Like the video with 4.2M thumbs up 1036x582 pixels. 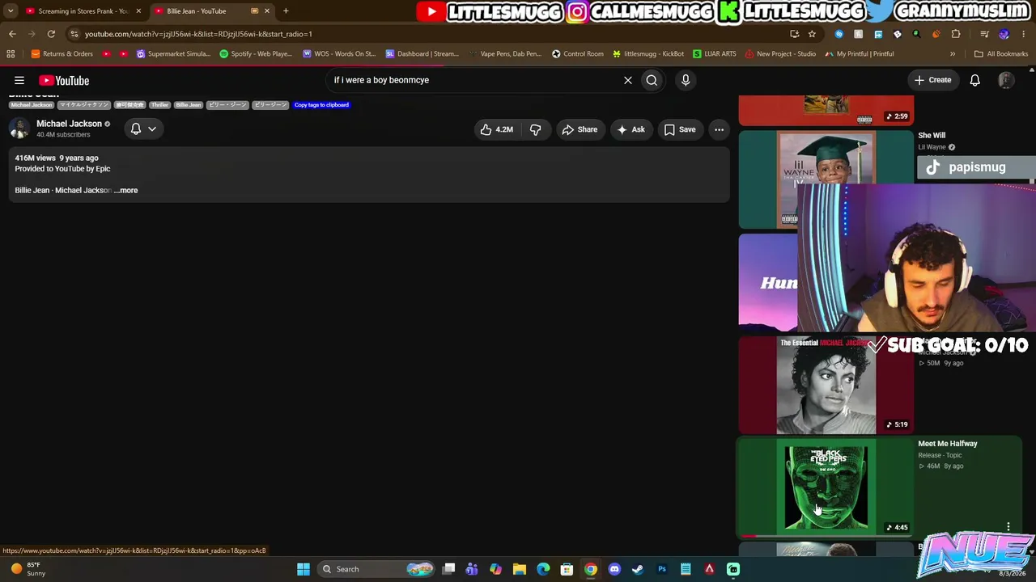click(497, 129)
